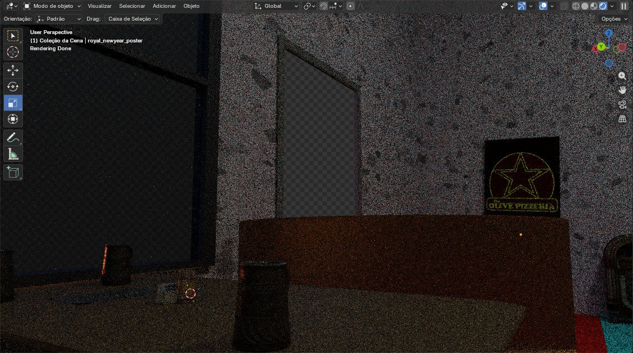Select the Transform tool
Viewport: 633px width, 353px height.
pyautogui.click(x=13, y=119)
